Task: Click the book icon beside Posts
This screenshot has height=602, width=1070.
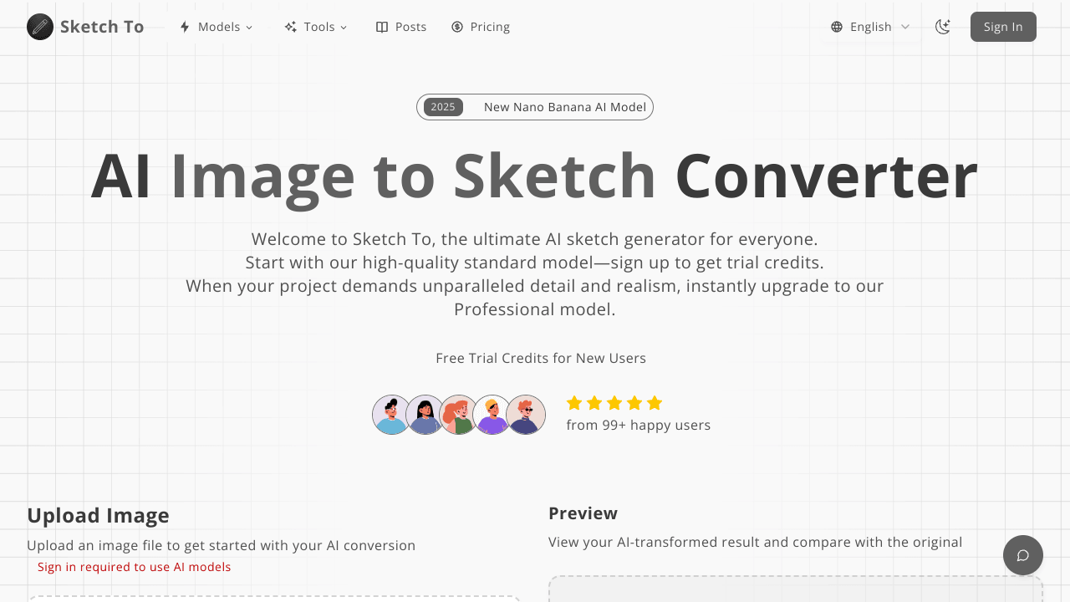Action: pyautogui.click(x=382, y=27)
